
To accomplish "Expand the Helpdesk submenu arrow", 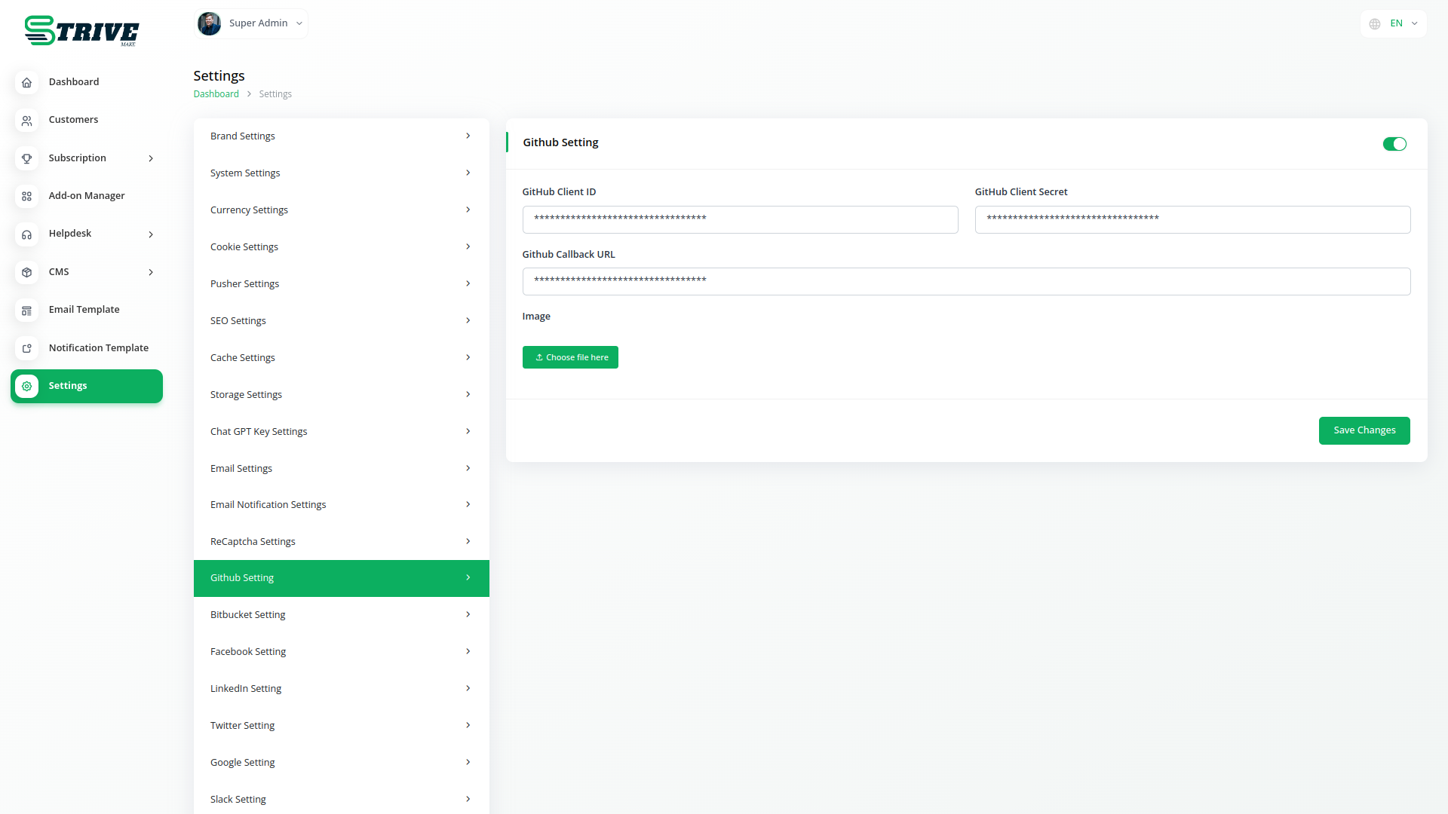I will click(x=151, y=234).
